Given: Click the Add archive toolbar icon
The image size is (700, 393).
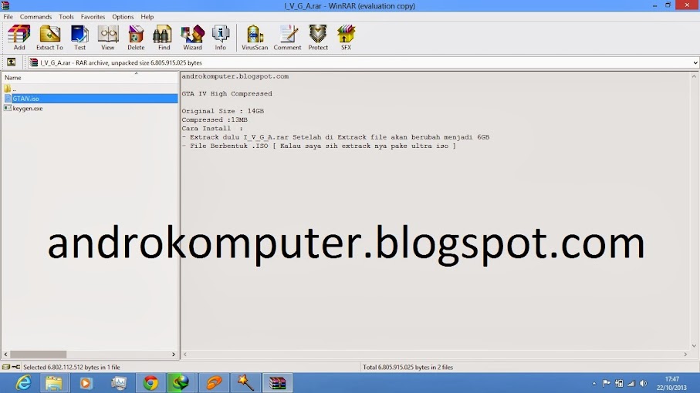Looking at the screenshot, I should 19,38.
